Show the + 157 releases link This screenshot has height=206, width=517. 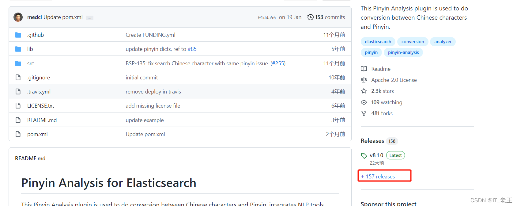(x=378, y=177)
